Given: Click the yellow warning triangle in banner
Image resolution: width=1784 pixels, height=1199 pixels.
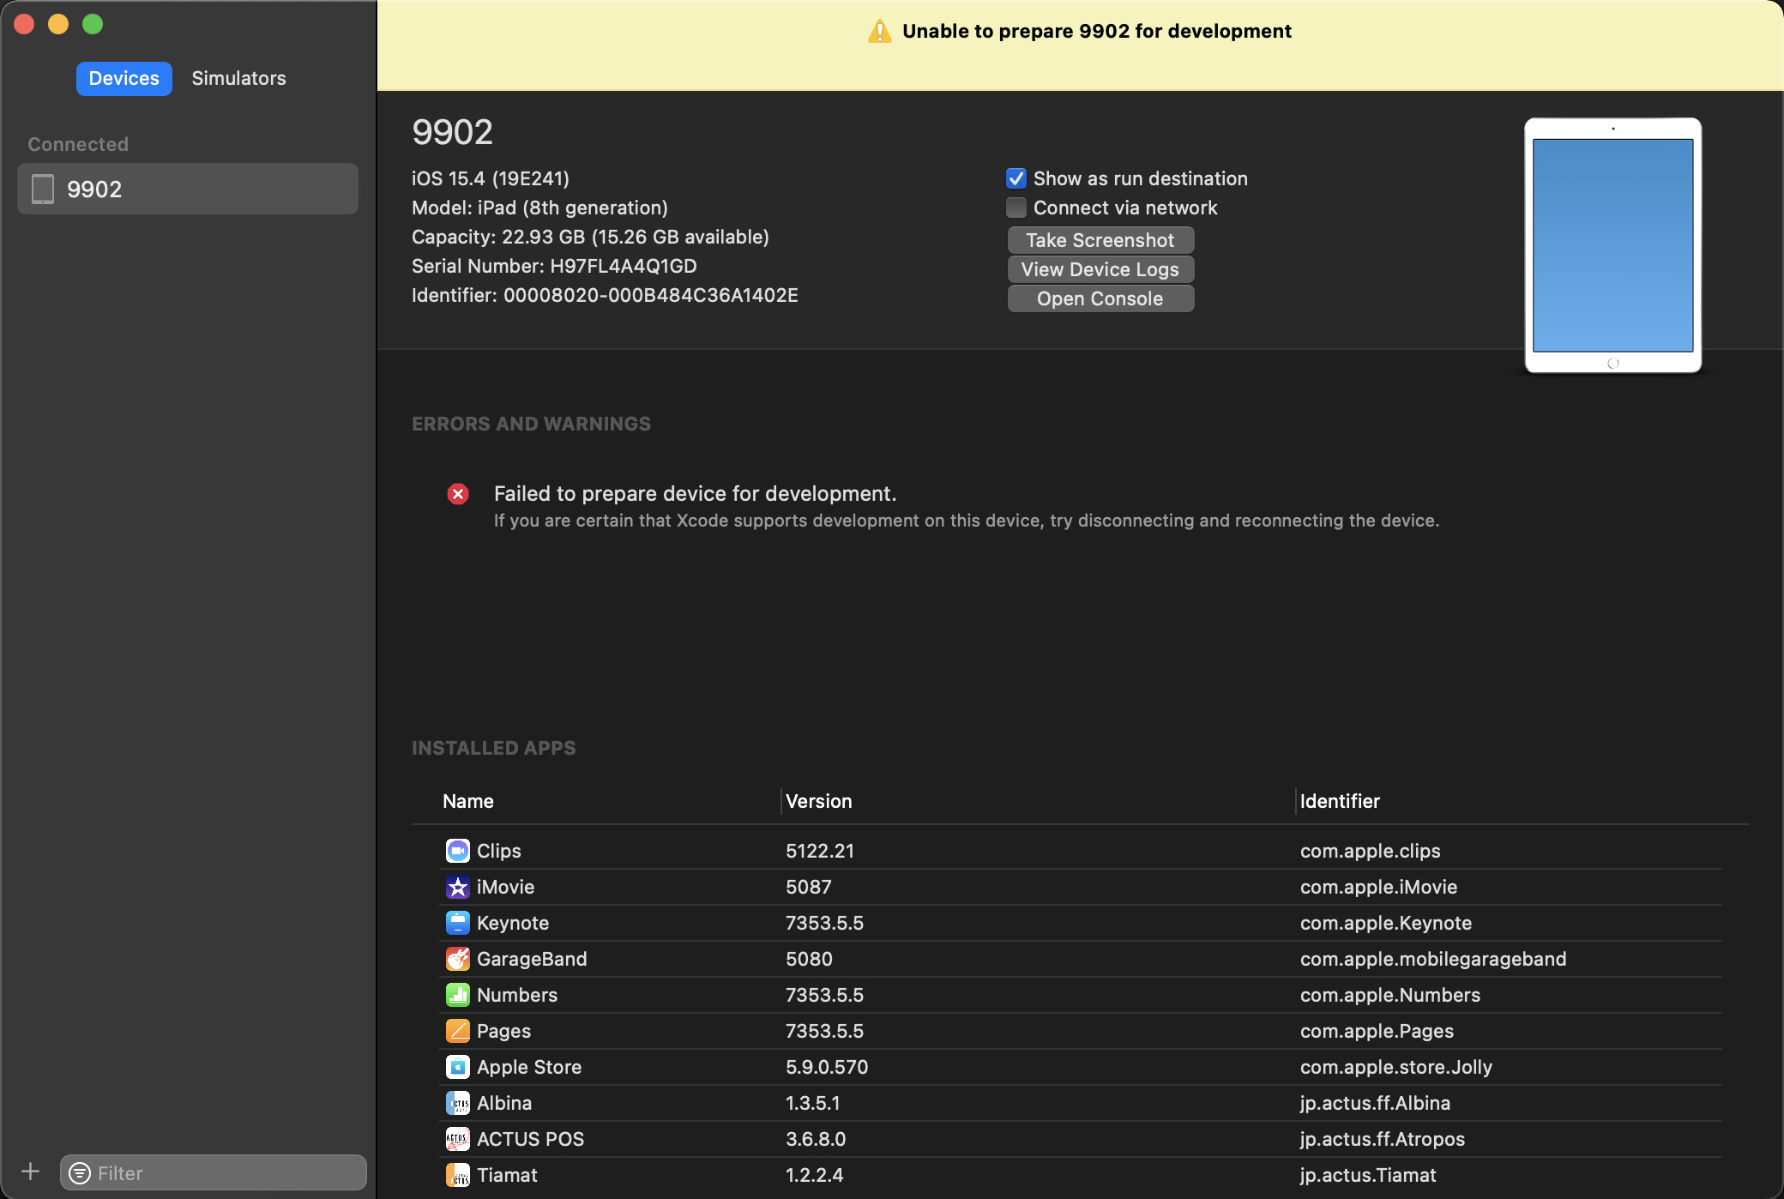Looking at the screenshot, I should coord(880,32).
